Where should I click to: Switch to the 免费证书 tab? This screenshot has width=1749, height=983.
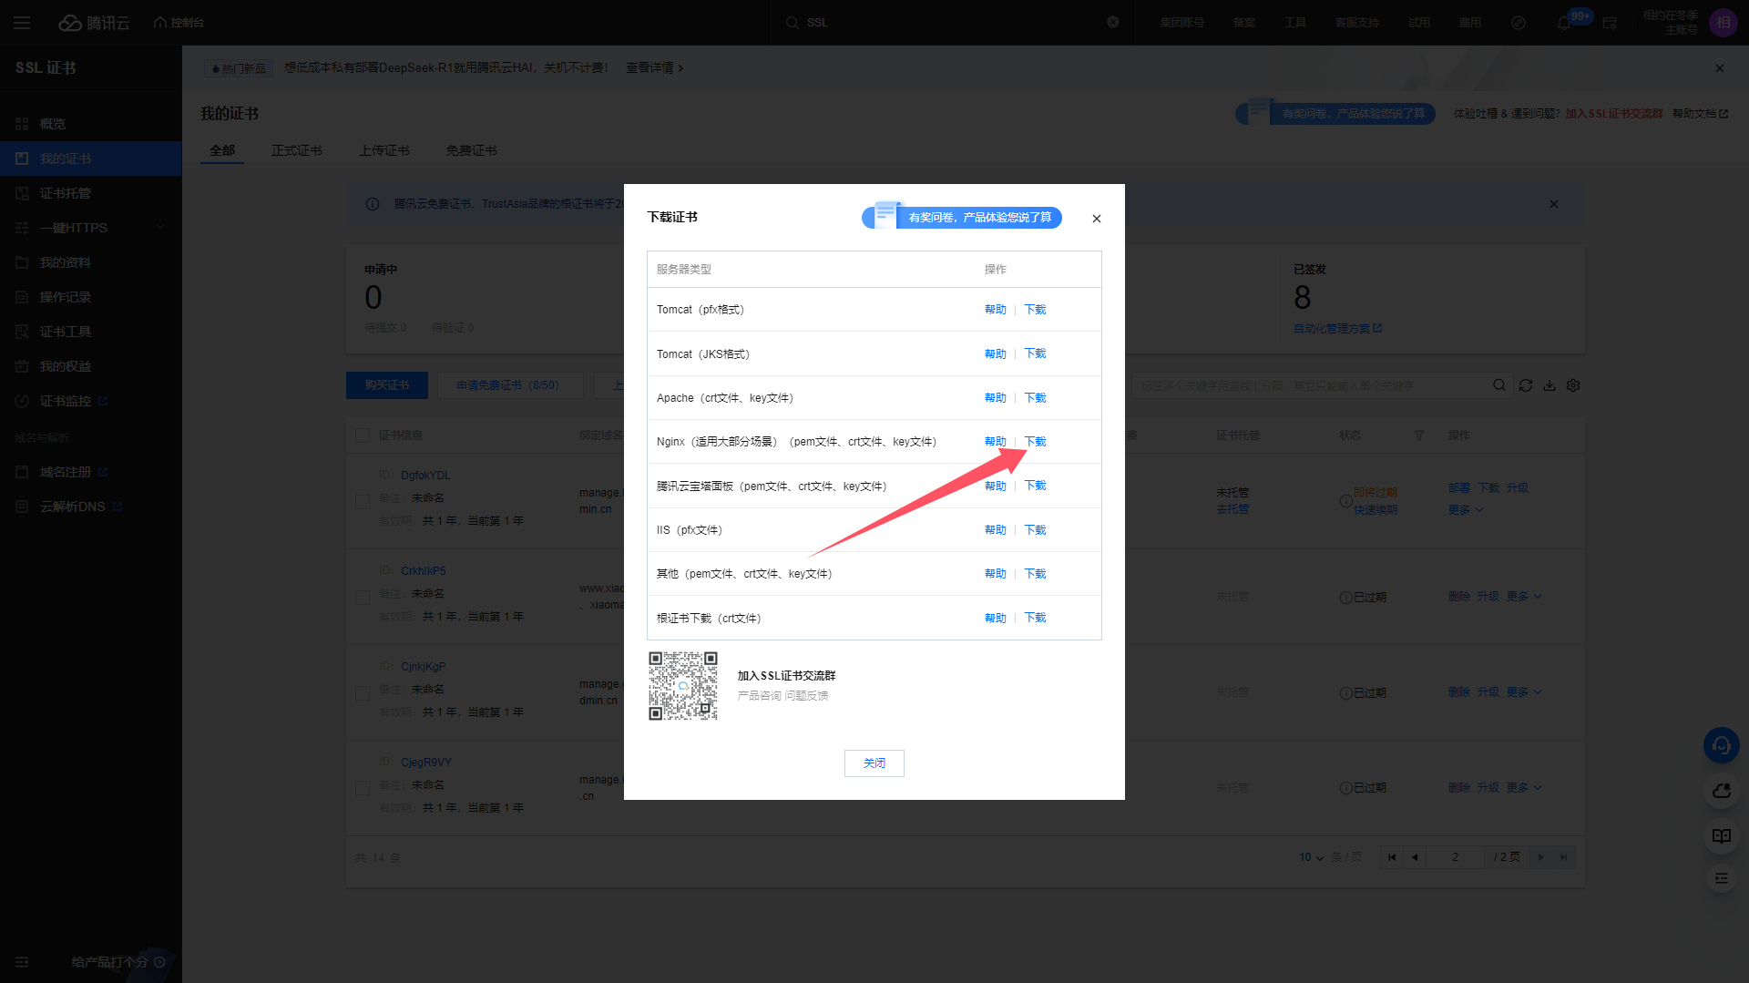coord(471,150)
